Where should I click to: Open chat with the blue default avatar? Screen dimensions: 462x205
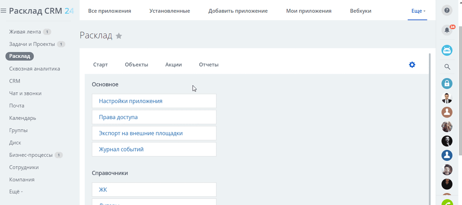click(x=447, y=155)
